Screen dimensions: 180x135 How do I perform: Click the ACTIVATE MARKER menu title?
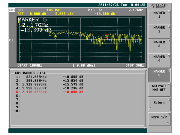(x=159, y=6)
